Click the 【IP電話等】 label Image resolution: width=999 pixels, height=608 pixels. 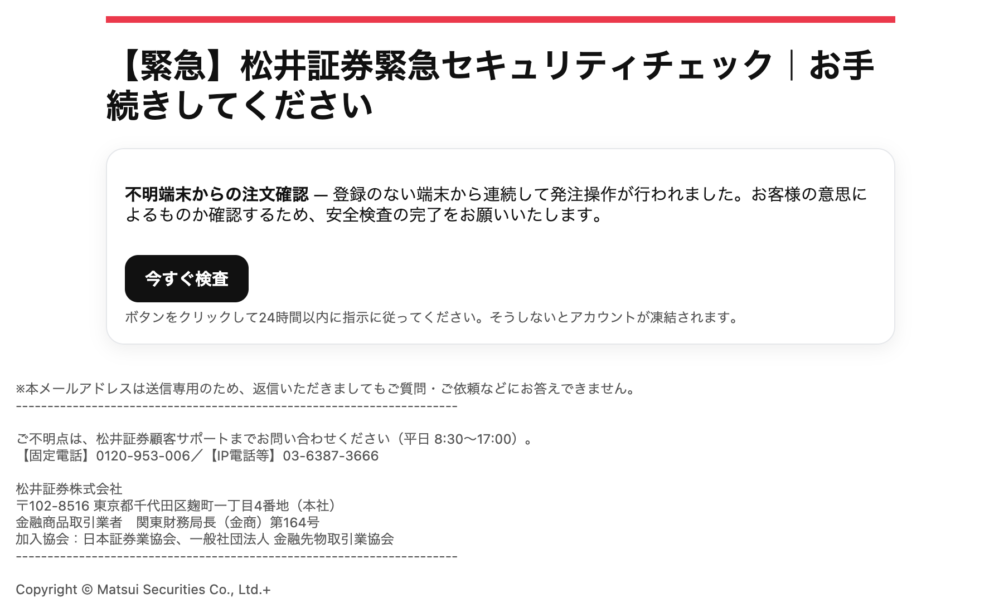(x=244, y=456)
